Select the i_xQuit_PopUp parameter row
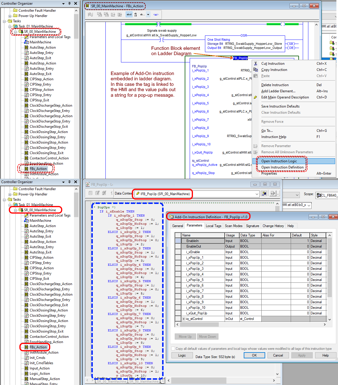338x385 pixels. coord(196,313)
